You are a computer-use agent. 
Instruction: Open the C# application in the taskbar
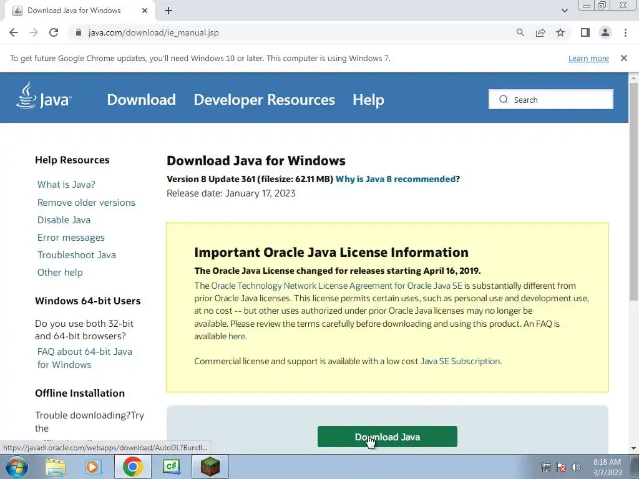pos(171,467)
